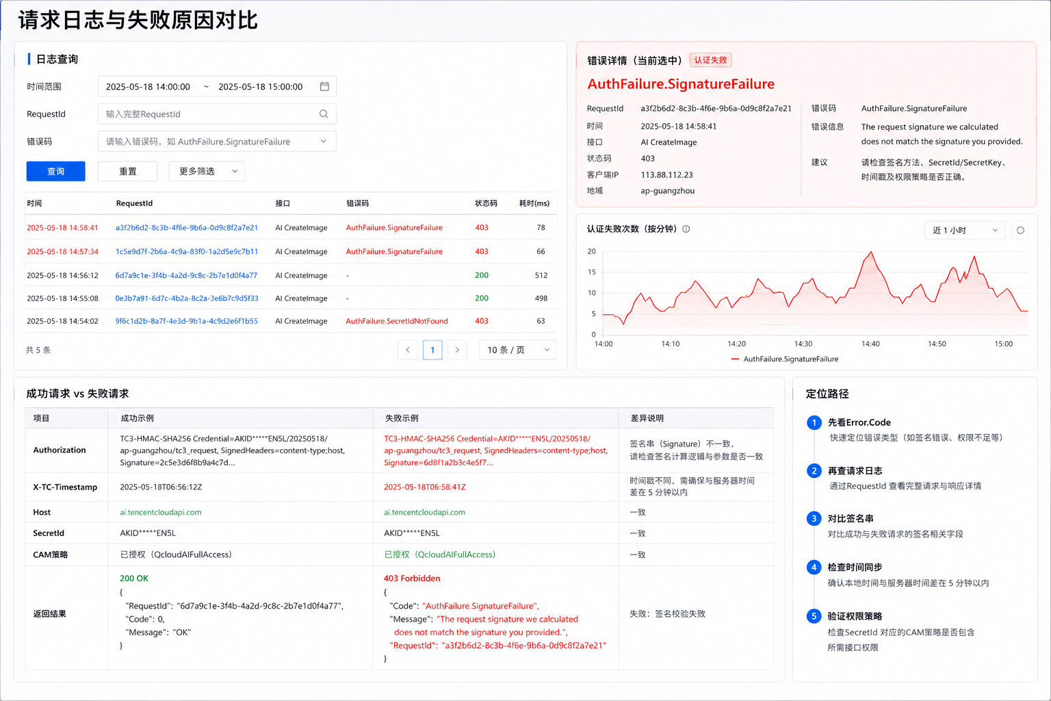The height and width of the screenshot is (701, 1051).
Task: Click the 403 Forbidden result in failure example
Action: pyautogui.click(x=412, y=578)
